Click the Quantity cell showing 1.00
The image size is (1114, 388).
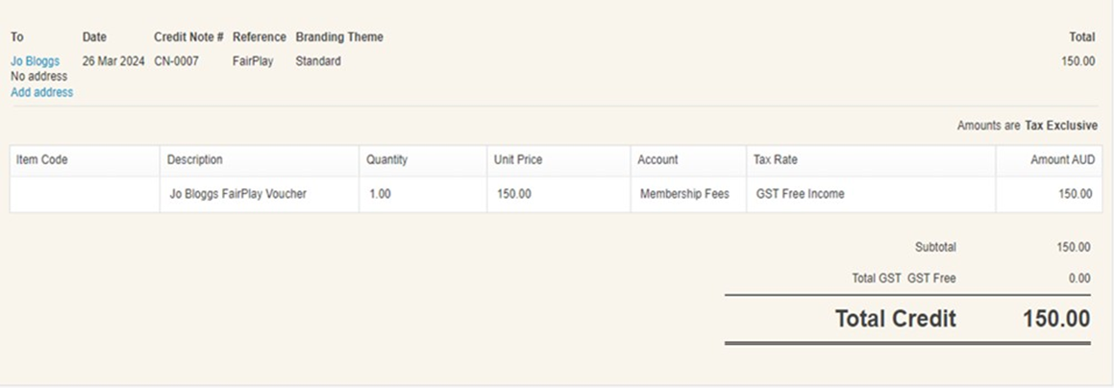(423, 194)
